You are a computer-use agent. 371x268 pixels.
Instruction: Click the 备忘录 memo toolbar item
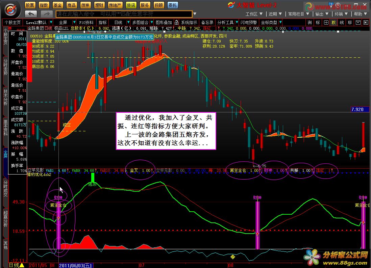(x=207, y=23)
